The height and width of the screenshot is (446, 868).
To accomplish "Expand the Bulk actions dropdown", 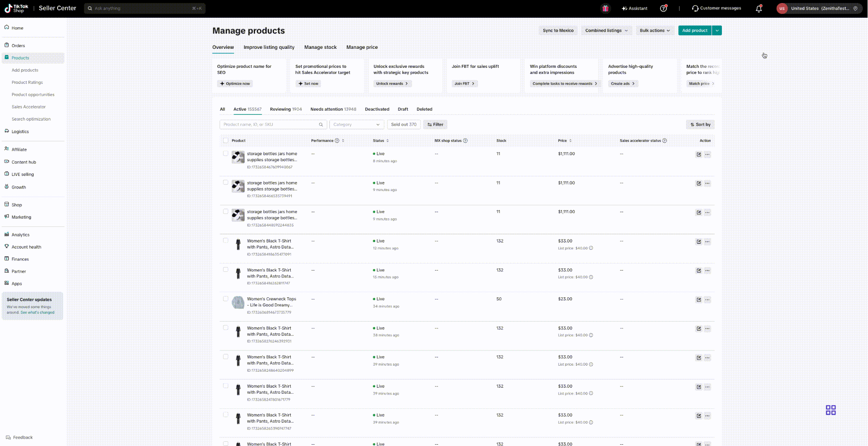I will [654, 30].
